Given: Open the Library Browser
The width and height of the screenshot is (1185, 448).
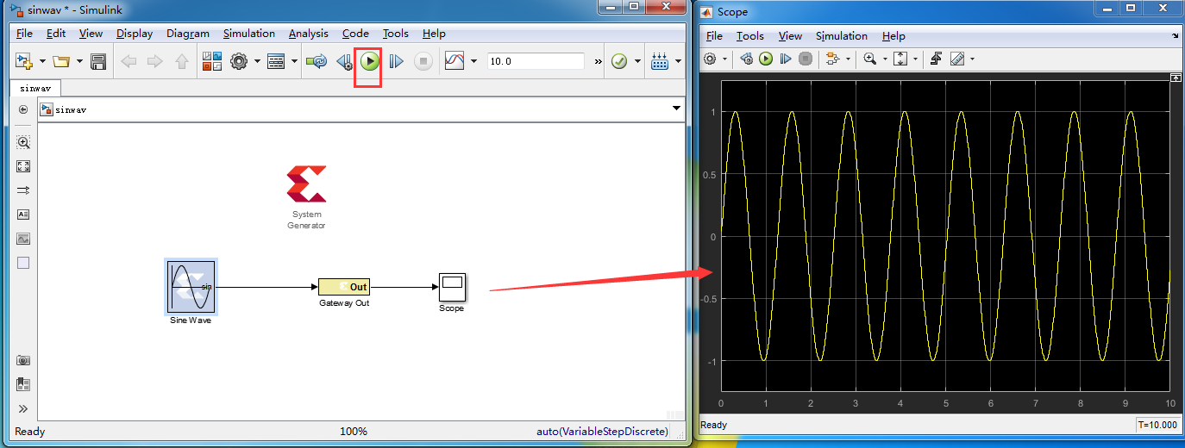Looking at the screenshot, I should (211, 61).
